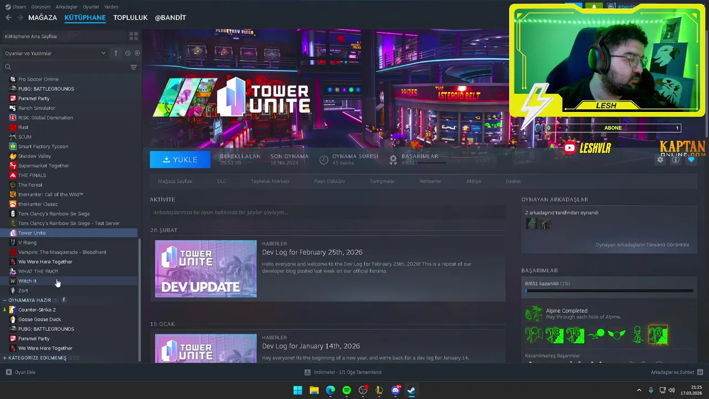Screen dimensions: 709x399
Task: Show hidden system tray icons chevron
Action: [x=639, y=390]
